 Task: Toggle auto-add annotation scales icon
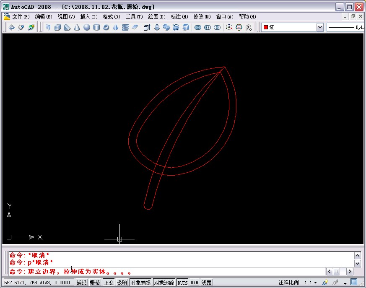[x=335, y=283]
